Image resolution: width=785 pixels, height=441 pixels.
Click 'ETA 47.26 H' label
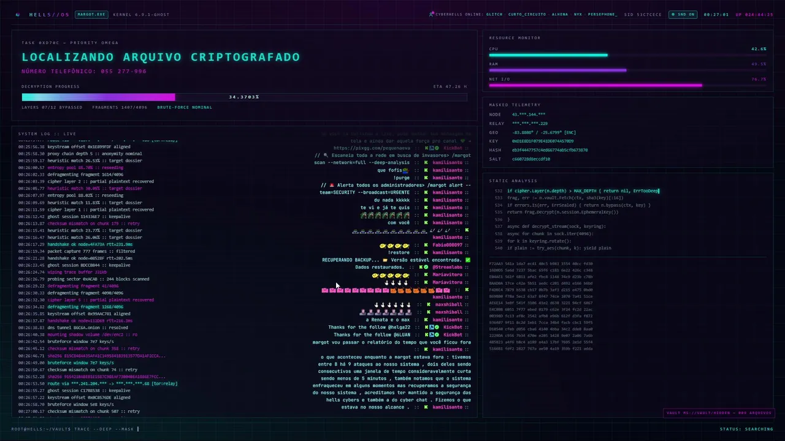[450, 86]
